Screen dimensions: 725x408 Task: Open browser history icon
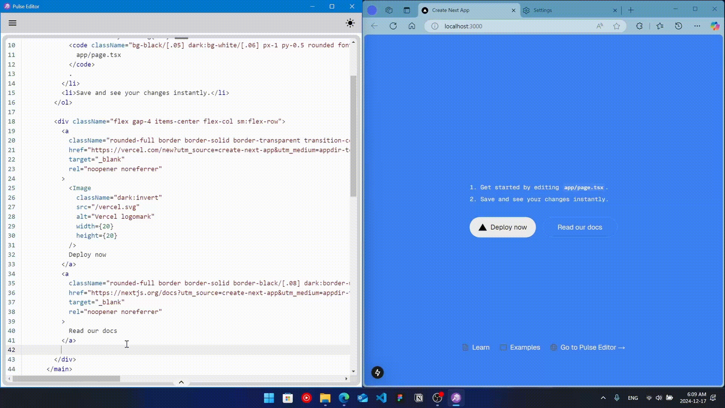679,26
